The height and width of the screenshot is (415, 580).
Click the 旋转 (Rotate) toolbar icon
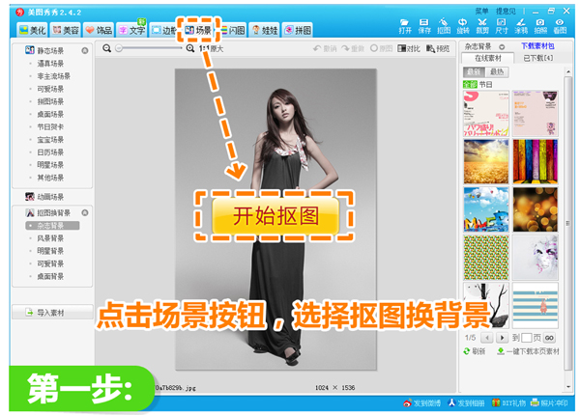tap(463, 25)
